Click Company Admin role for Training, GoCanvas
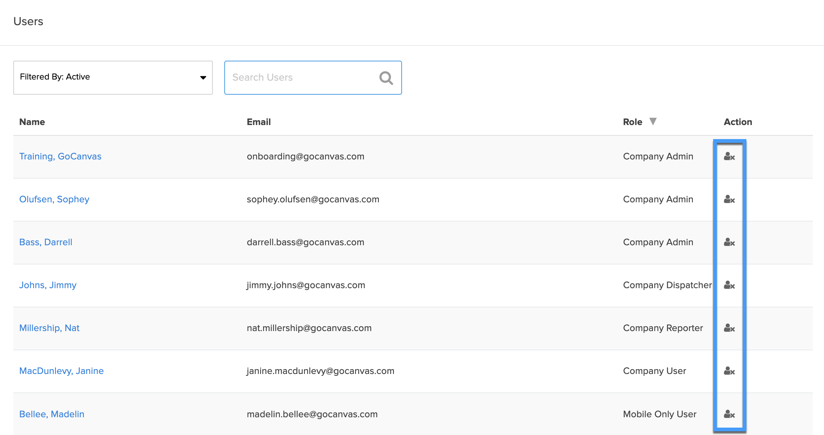824x435 pixels. point(658,156)
